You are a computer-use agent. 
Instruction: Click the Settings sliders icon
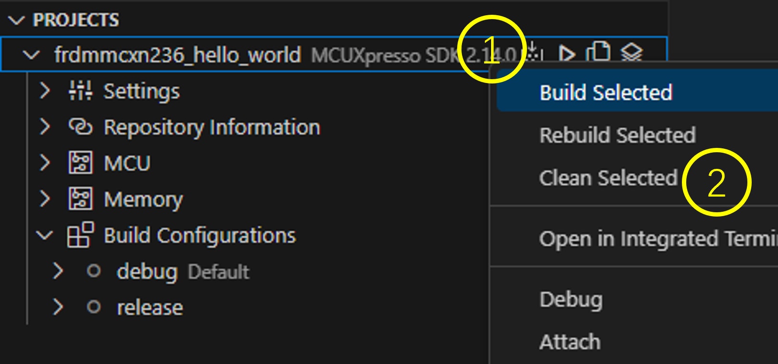pos(80,91)
